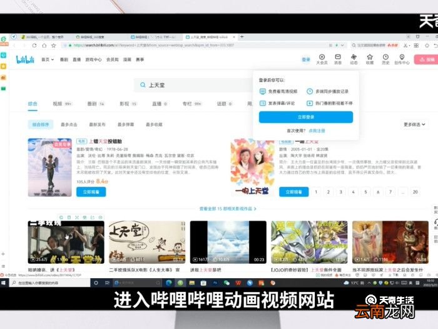Image resolution: width=438 pixels, height=329 pixels.
Task: Click 立即观看 under 一南上天堂
Action: point(294,192)
